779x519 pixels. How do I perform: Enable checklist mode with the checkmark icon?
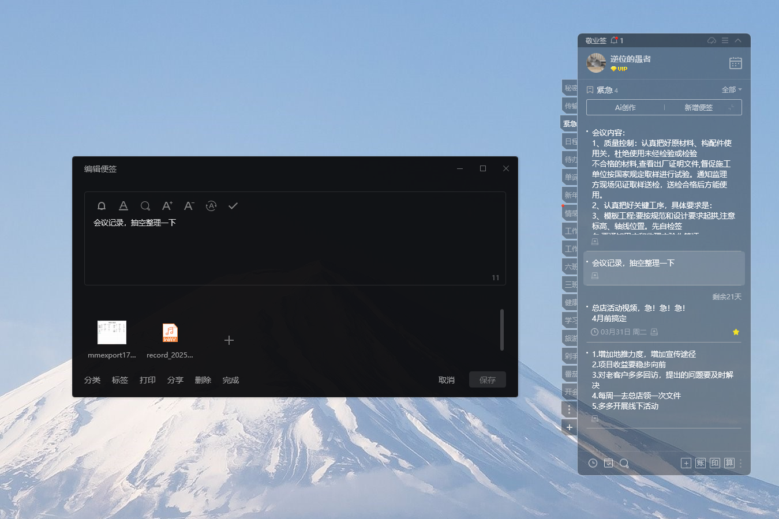(233, 206)
